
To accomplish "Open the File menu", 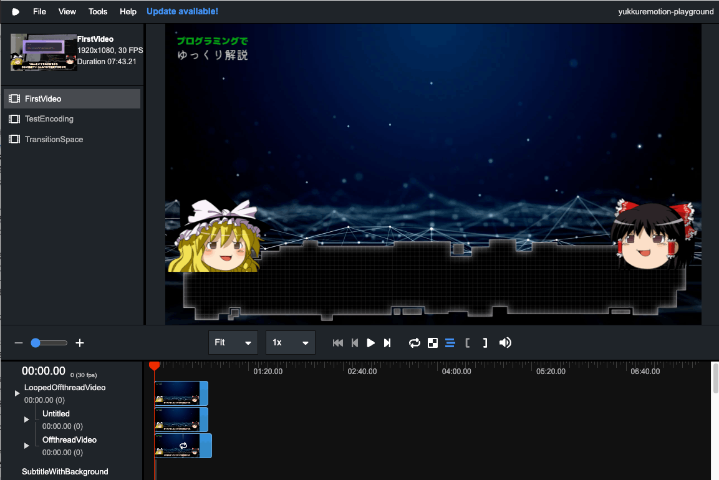I will [x=39, y=11].
